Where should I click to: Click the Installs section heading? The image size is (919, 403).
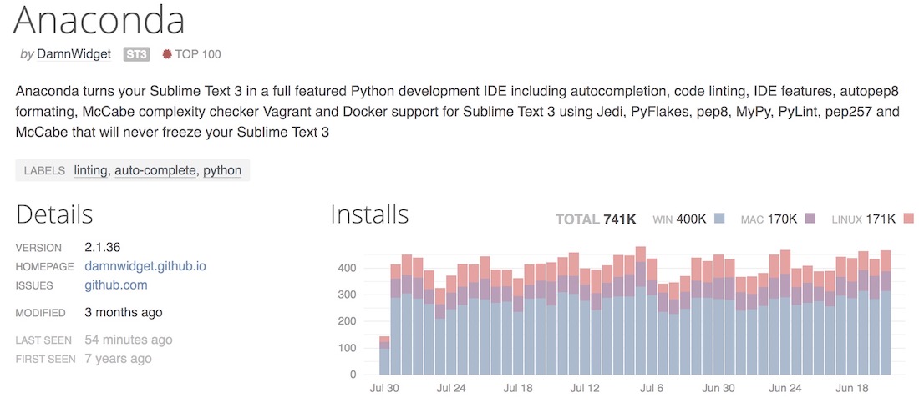(369, 214)
